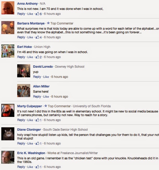Reply to Earl Hoke's comment
This screenshot has height=170, width=159.
pyautogui.click(x=21, y=57)
